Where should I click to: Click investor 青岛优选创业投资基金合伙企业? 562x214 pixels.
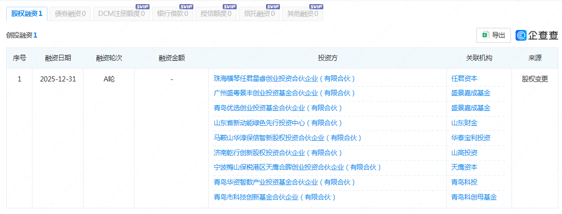[278, 108]
